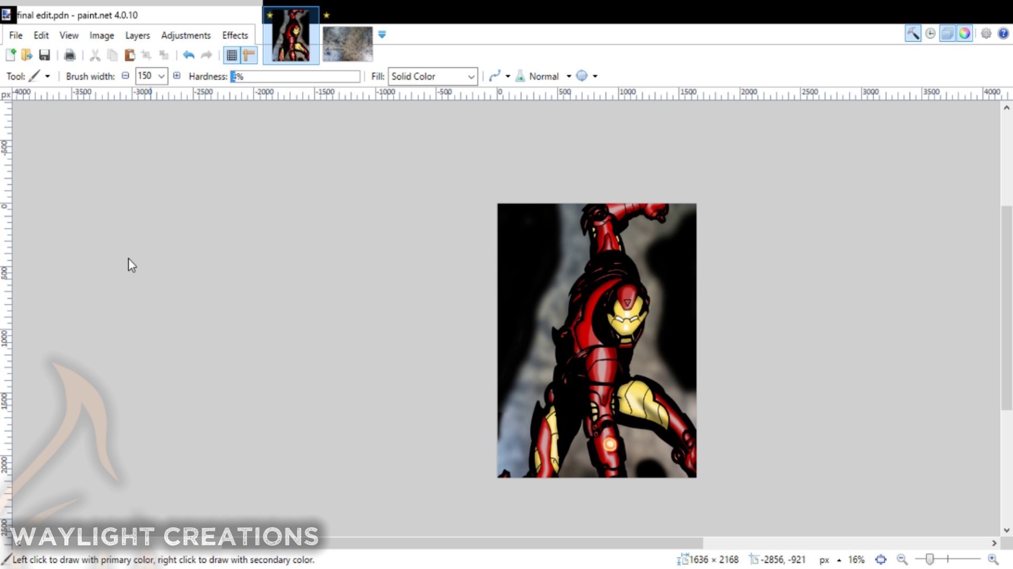Screen dimensions: 1013x569
Task: Cut selection with the scissors icon
Action: click(x=95, y=55)
